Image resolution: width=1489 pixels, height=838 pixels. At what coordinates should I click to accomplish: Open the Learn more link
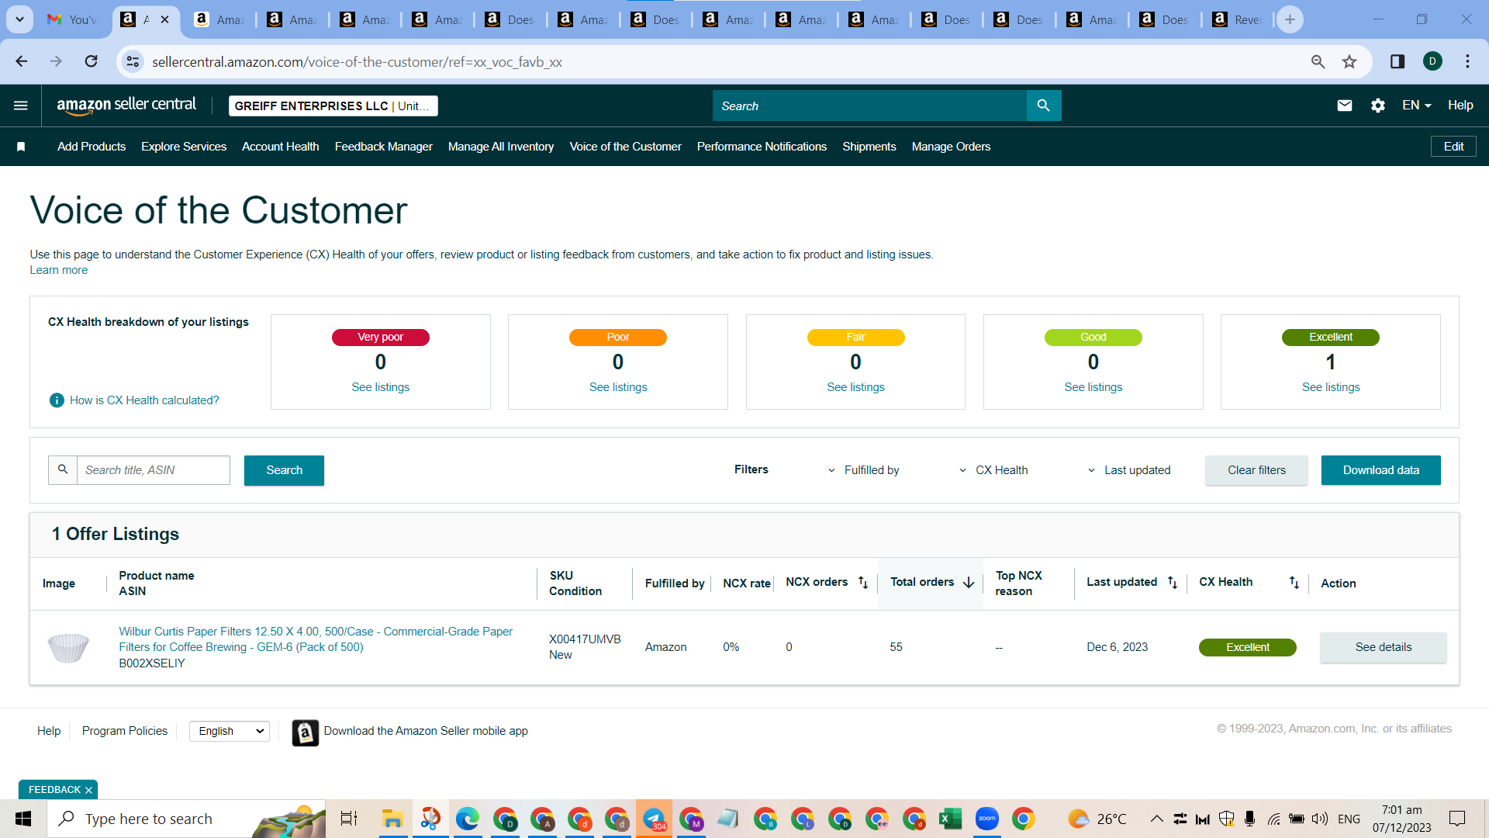tap(59, 270)
